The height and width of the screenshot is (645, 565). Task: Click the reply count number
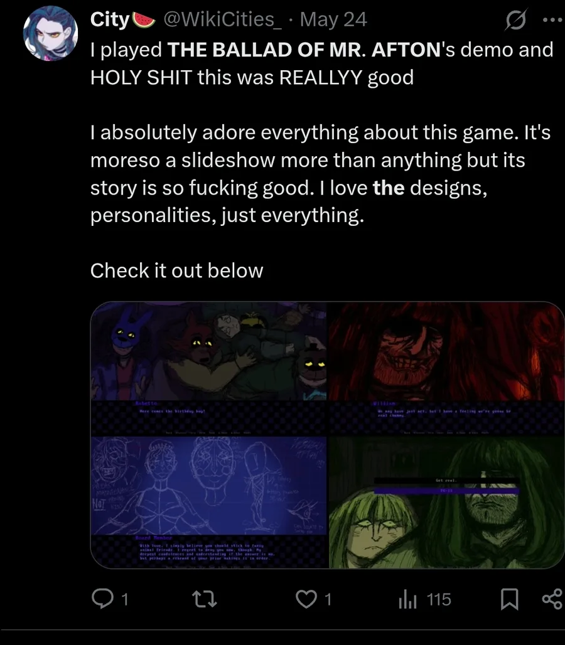[124, 600]
